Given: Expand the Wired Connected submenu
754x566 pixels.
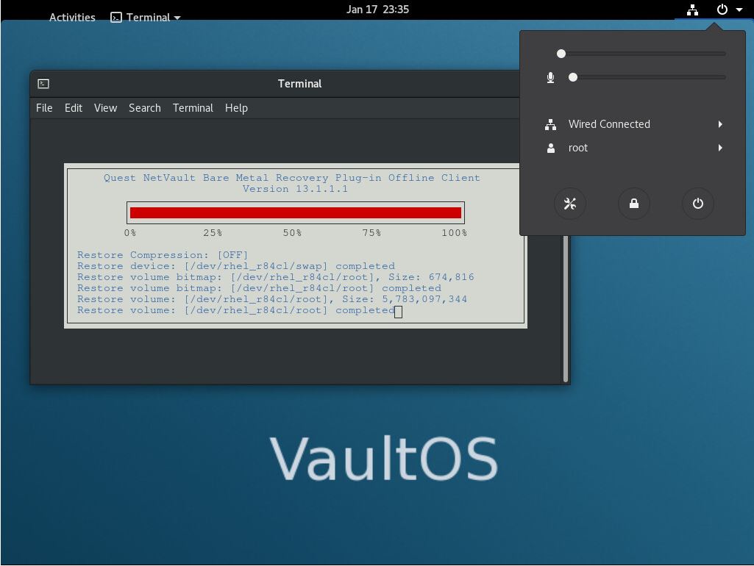Looking at the screenshot, I should click(633, 124).
